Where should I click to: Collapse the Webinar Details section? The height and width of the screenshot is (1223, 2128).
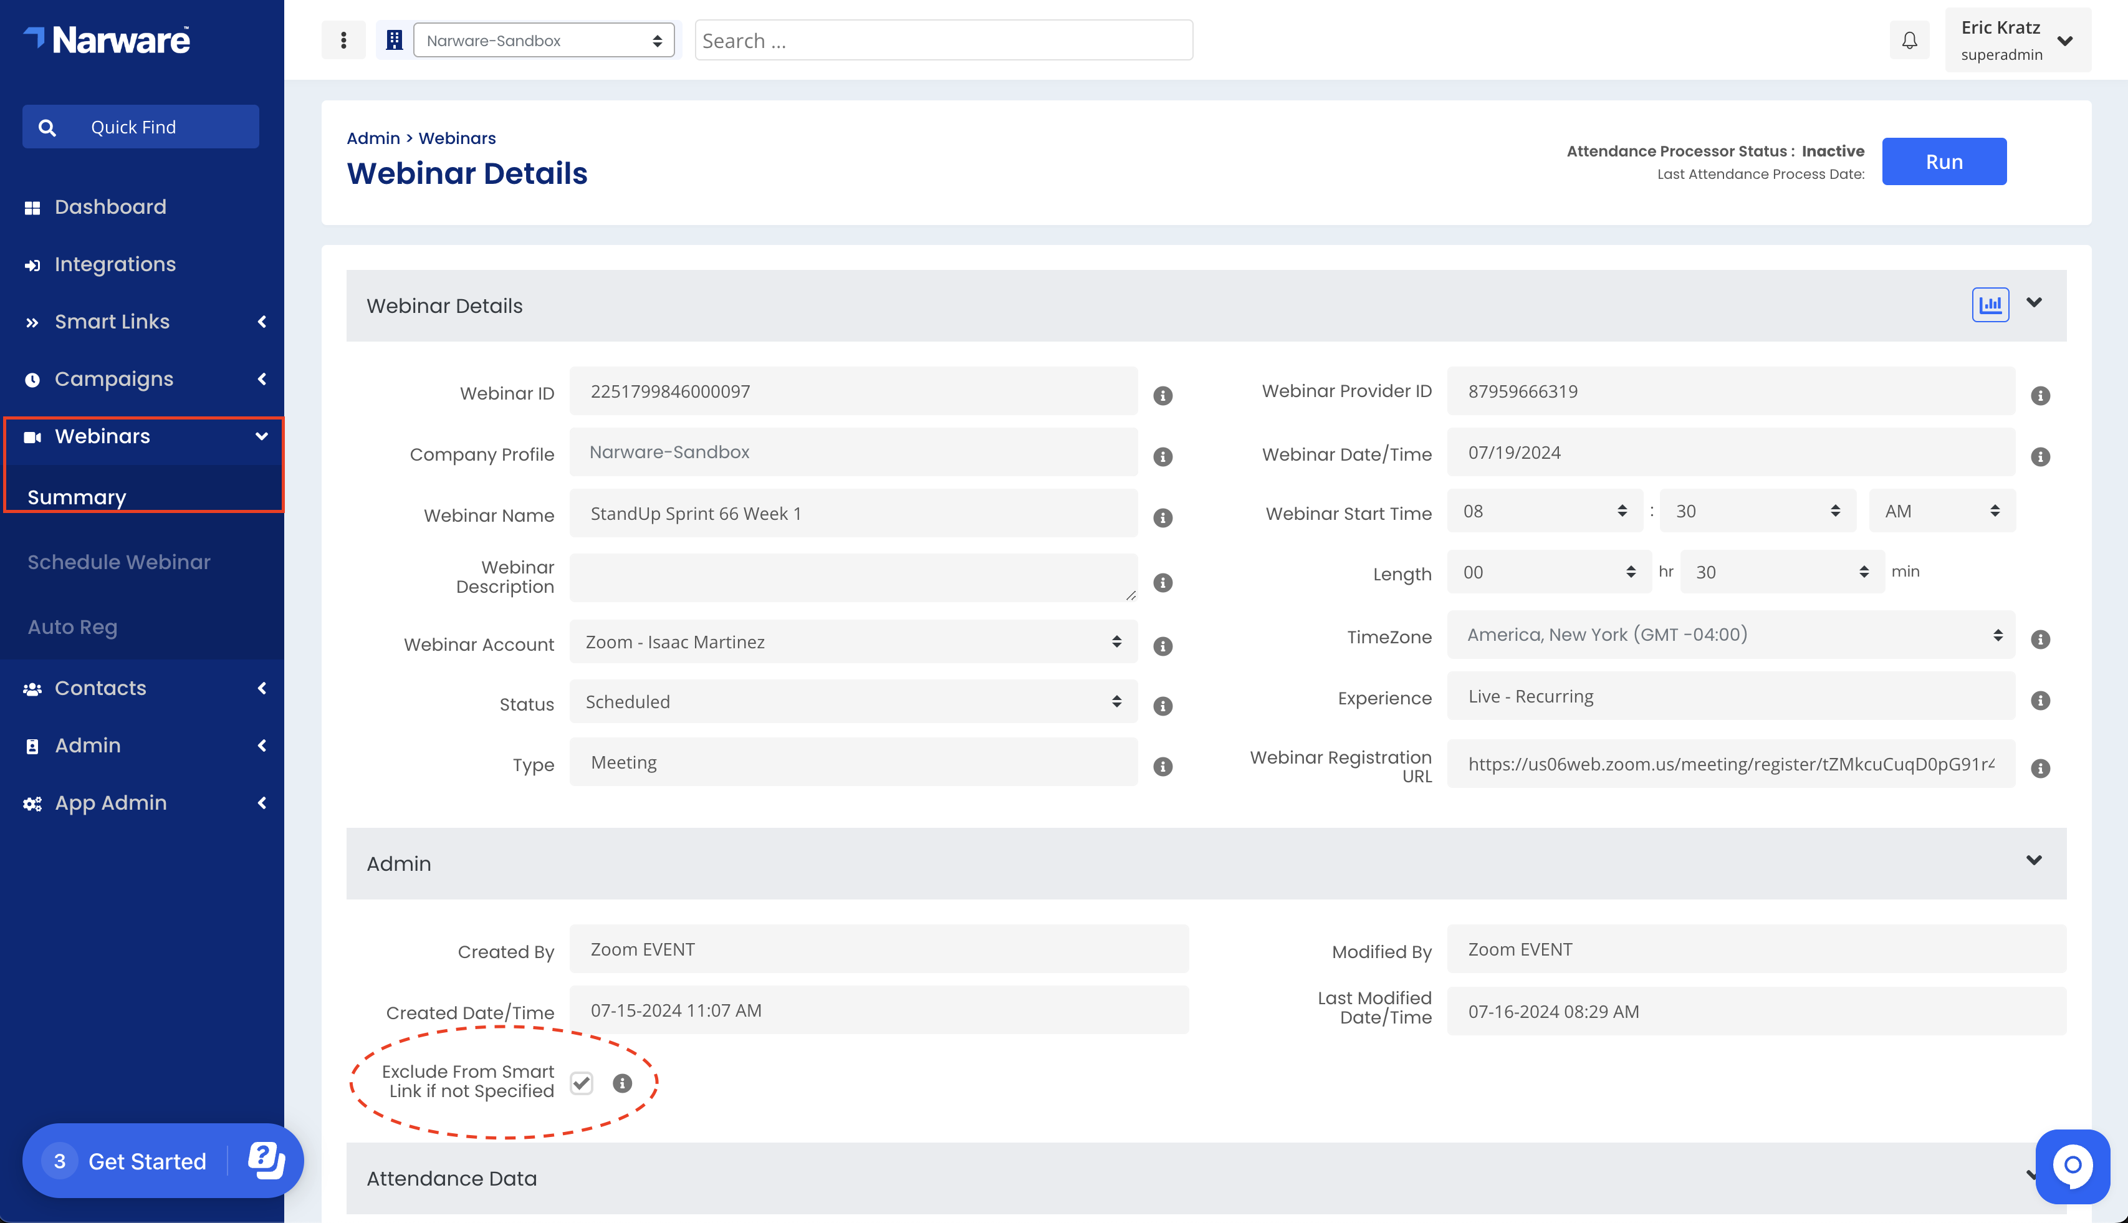[x=2033, y=302]
